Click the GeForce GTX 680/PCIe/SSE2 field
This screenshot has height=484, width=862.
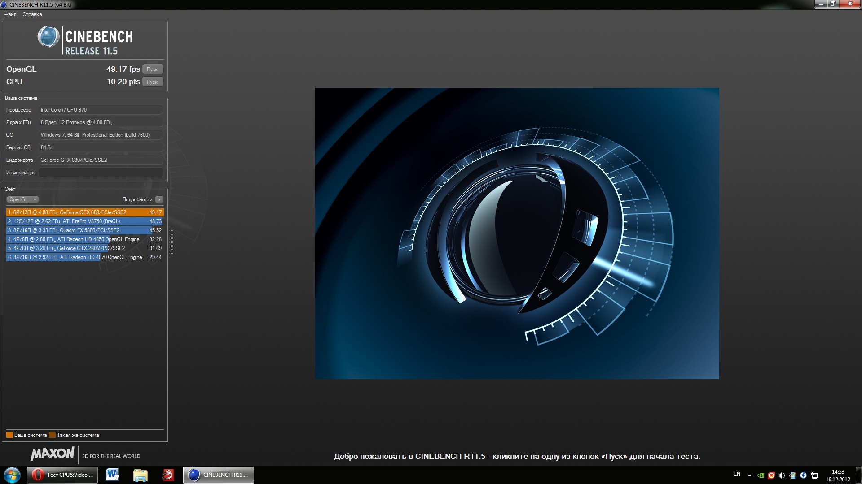101,160
